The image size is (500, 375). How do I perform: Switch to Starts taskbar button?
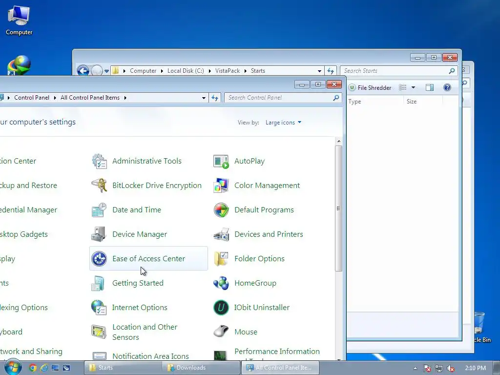point(124,368)
